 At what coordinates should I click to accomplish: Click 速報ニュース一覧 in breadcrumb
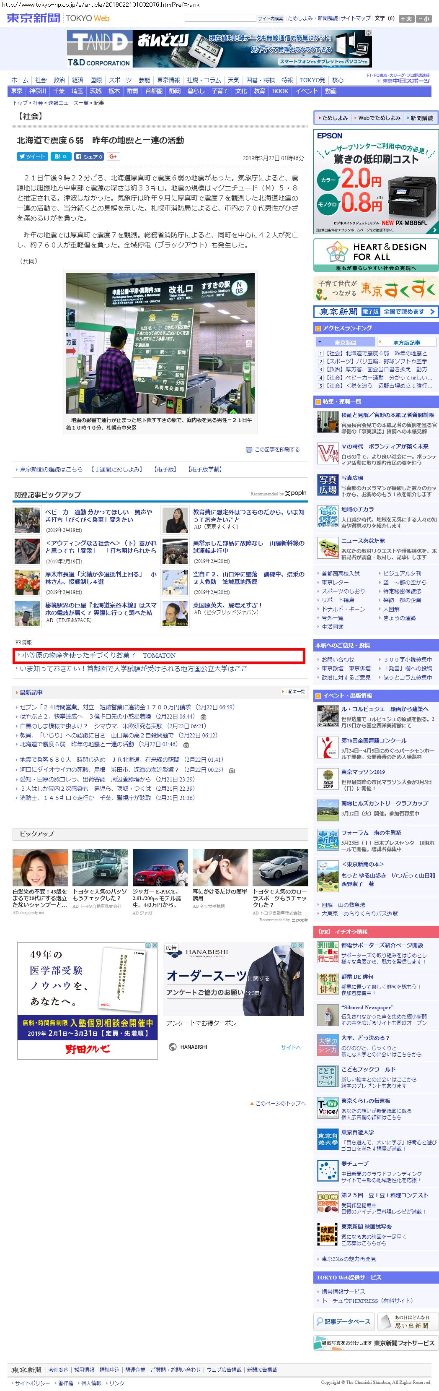pyautogui.click(x=69, y=103)
